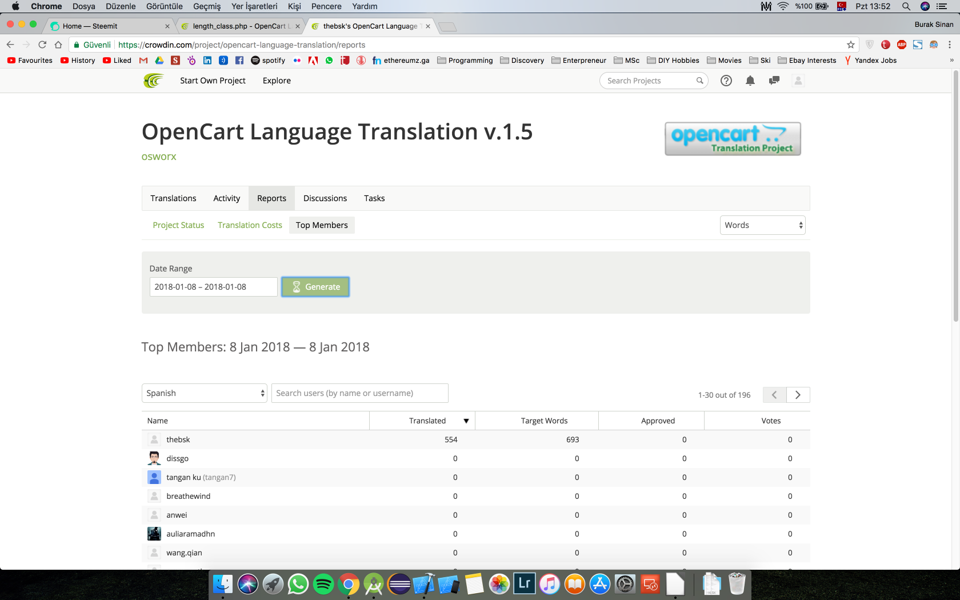Open the Translations tab
960x600 pixels.
(x=173, y=198)
